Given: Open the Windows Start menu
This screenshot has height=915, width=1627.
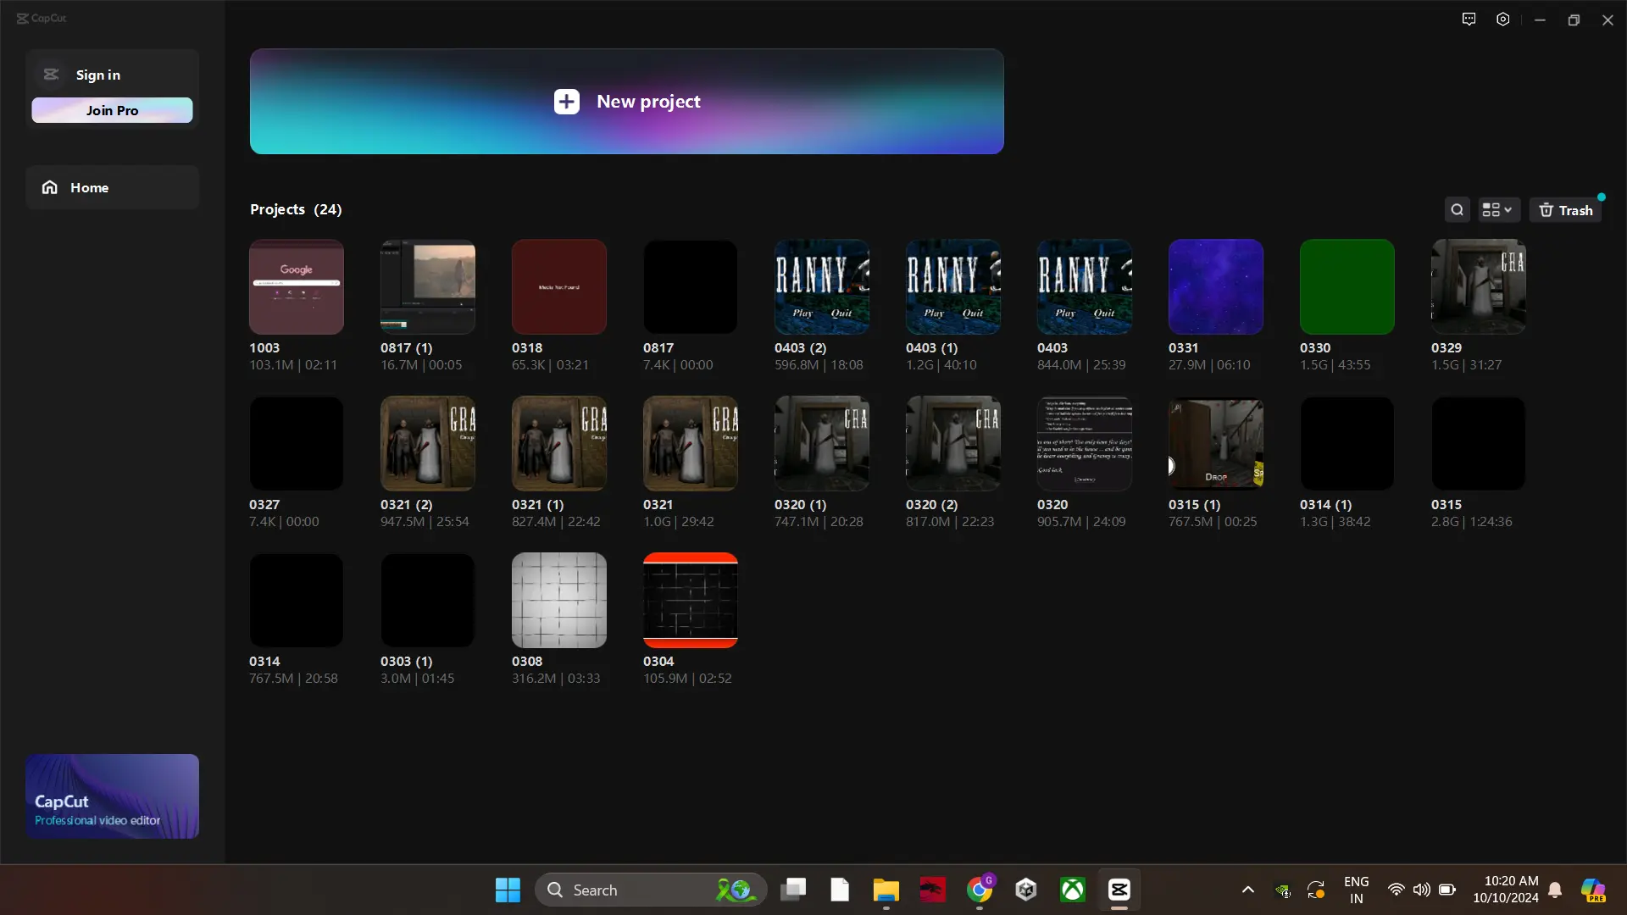Looking at the screenshot, I should 508,890.
